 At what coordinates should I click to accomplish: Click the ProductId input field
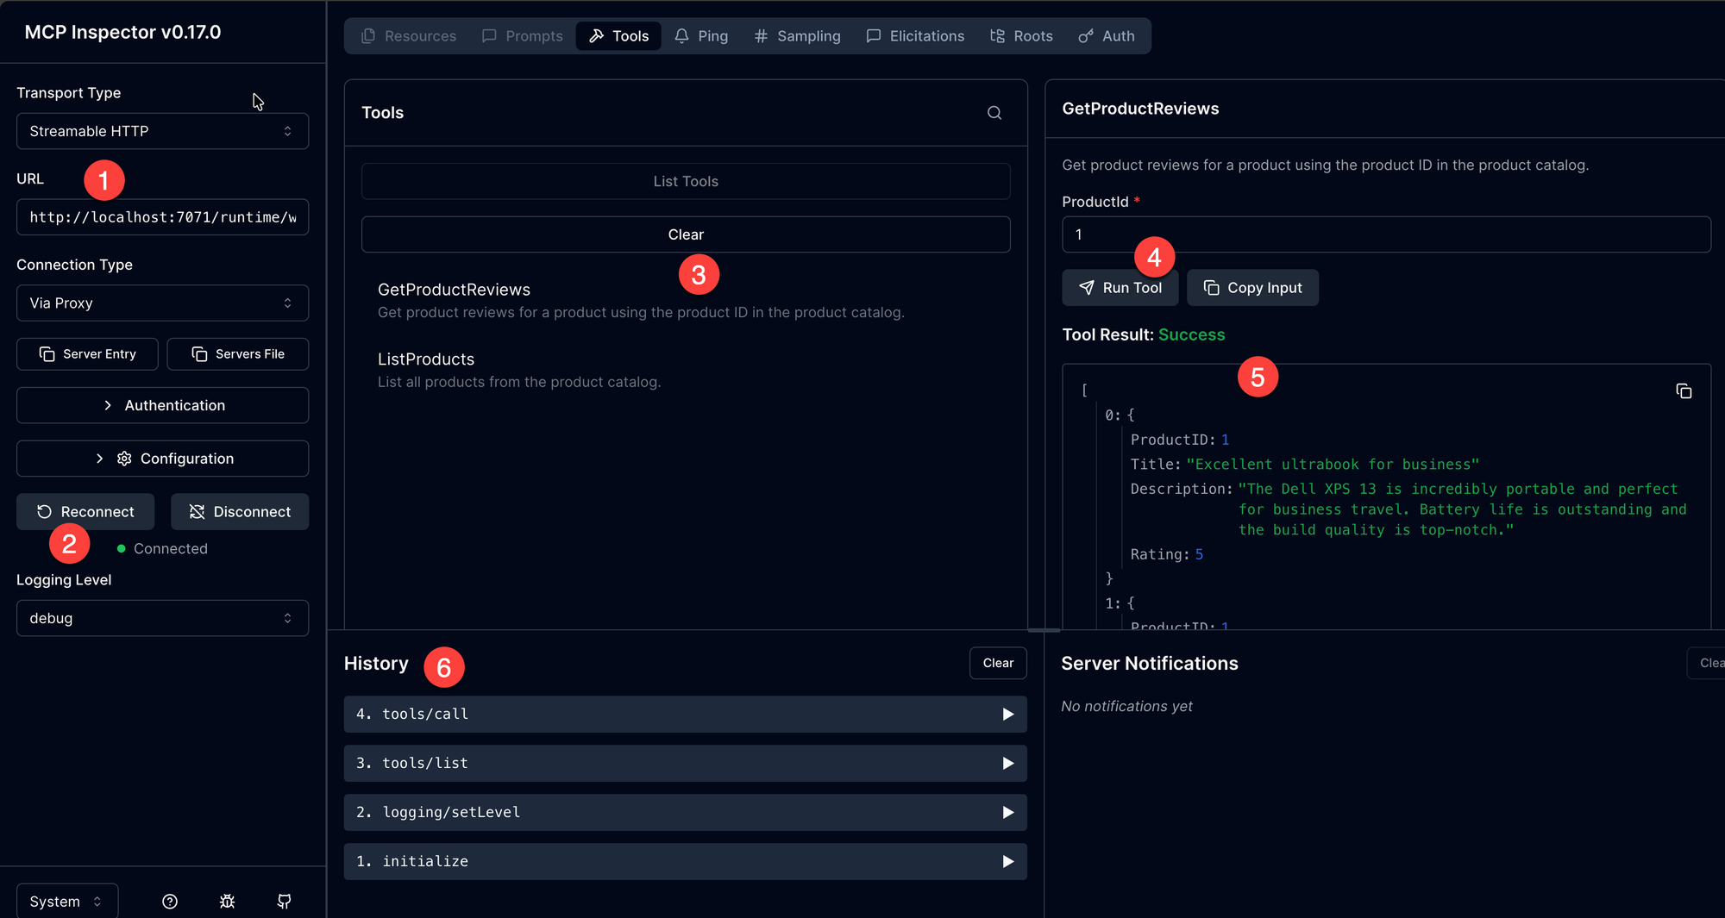pyautogui.click(x=1385, y=234)
